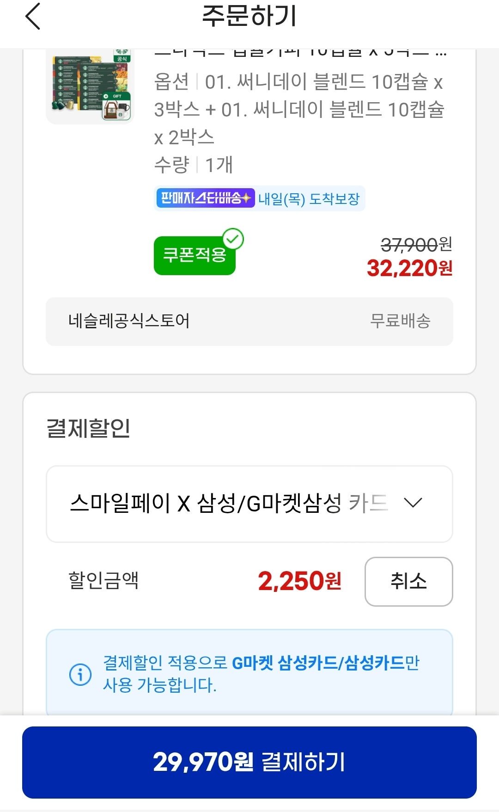Tap the 무료배송 shipping label

point(400,321)
